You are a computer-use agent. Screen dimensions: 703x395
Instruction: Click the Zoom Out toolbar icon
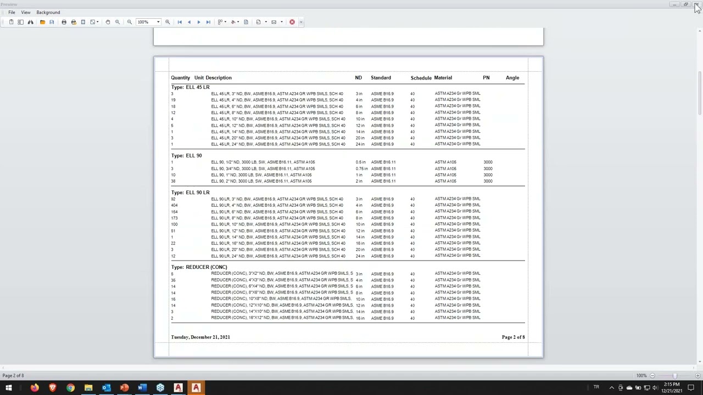point(130,22)
